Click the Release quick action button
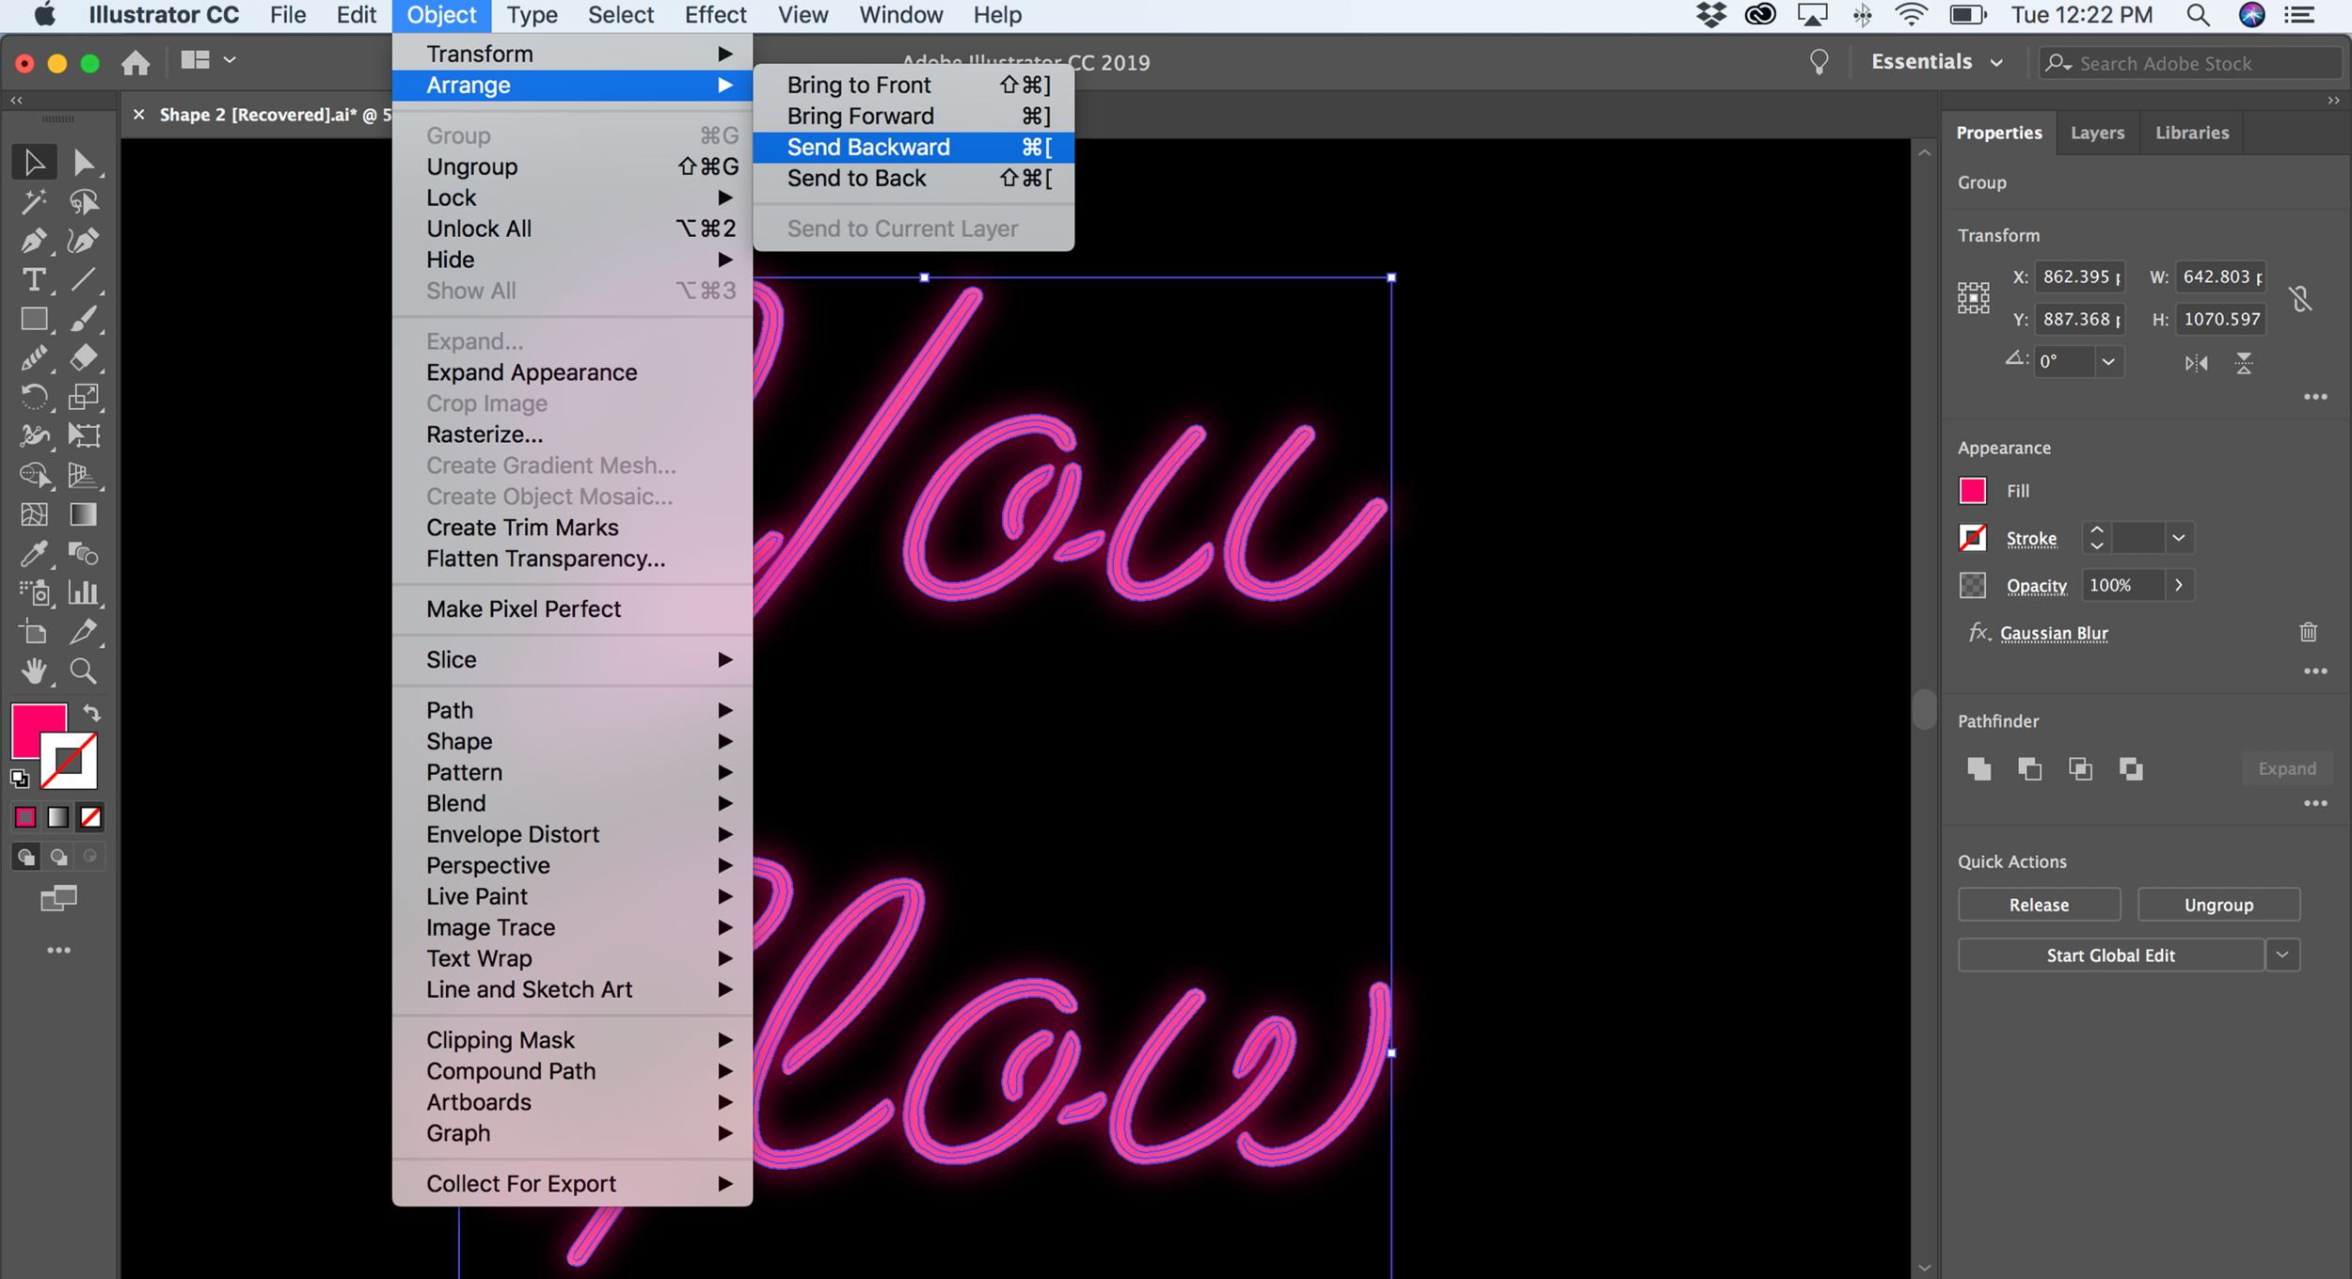 pos(2038,904)
